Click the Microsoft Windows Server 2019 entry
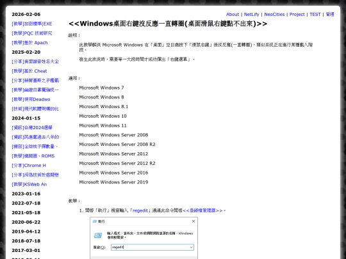346x259 pixels. pyautogui.click(x=113, y=182)
